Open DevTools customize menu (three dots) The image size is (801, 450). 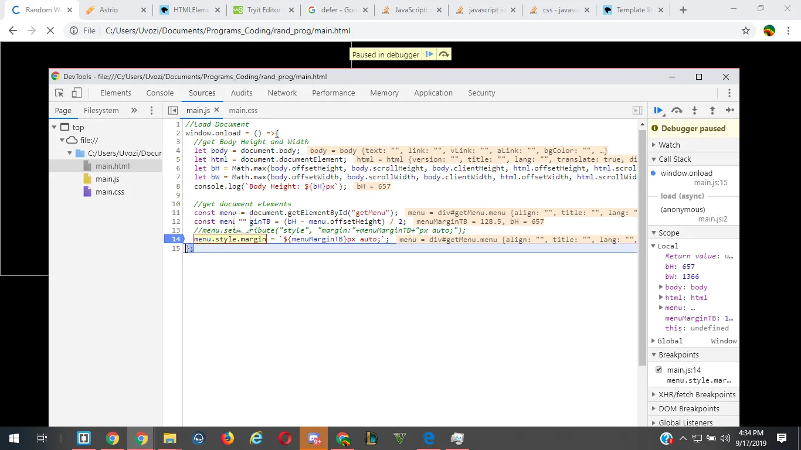[729, 93]
